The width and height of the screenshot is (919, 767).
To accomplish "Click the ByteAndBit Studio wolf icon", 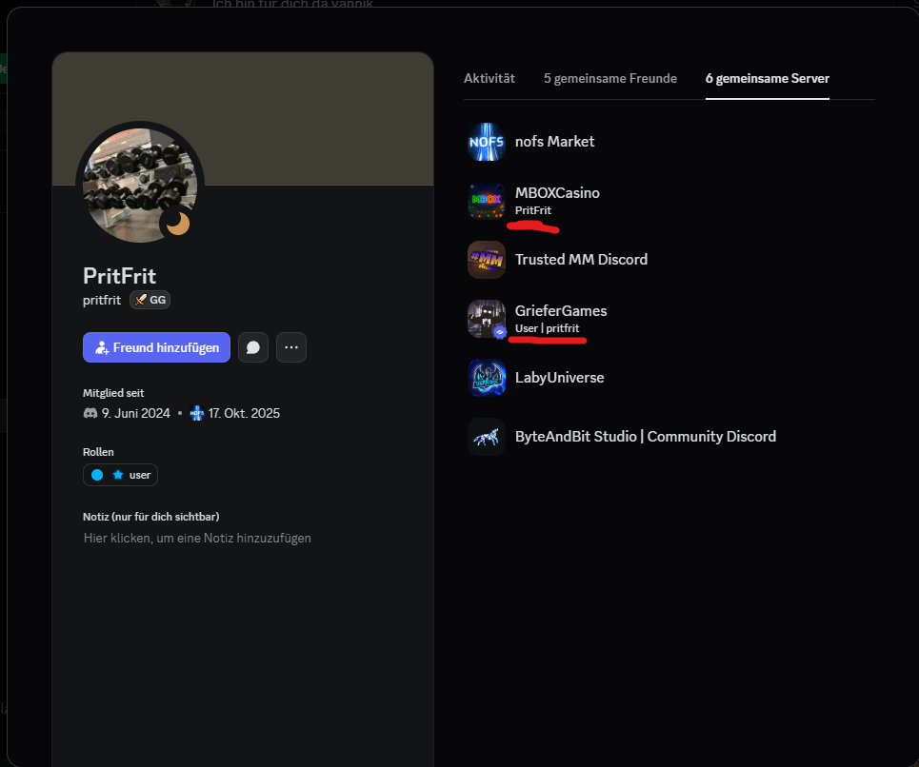I will click(487, 437).
